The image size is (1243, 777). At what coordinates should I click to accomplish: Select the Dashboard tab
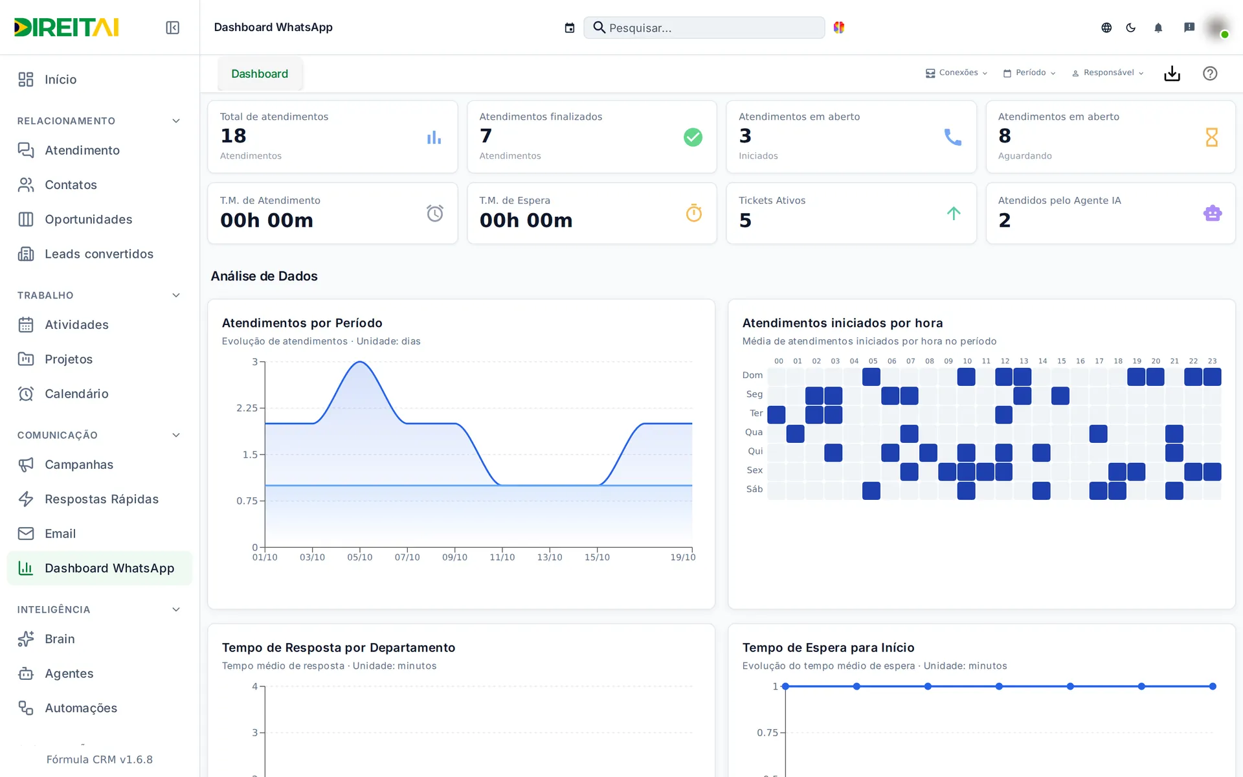pyautogui.click(x=260, y=74)
